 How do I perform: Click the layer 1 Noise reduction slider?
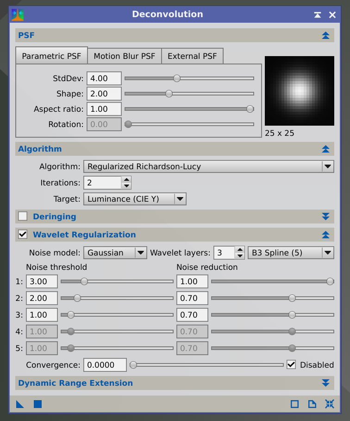pyautogui.click(x=330, y=281)
